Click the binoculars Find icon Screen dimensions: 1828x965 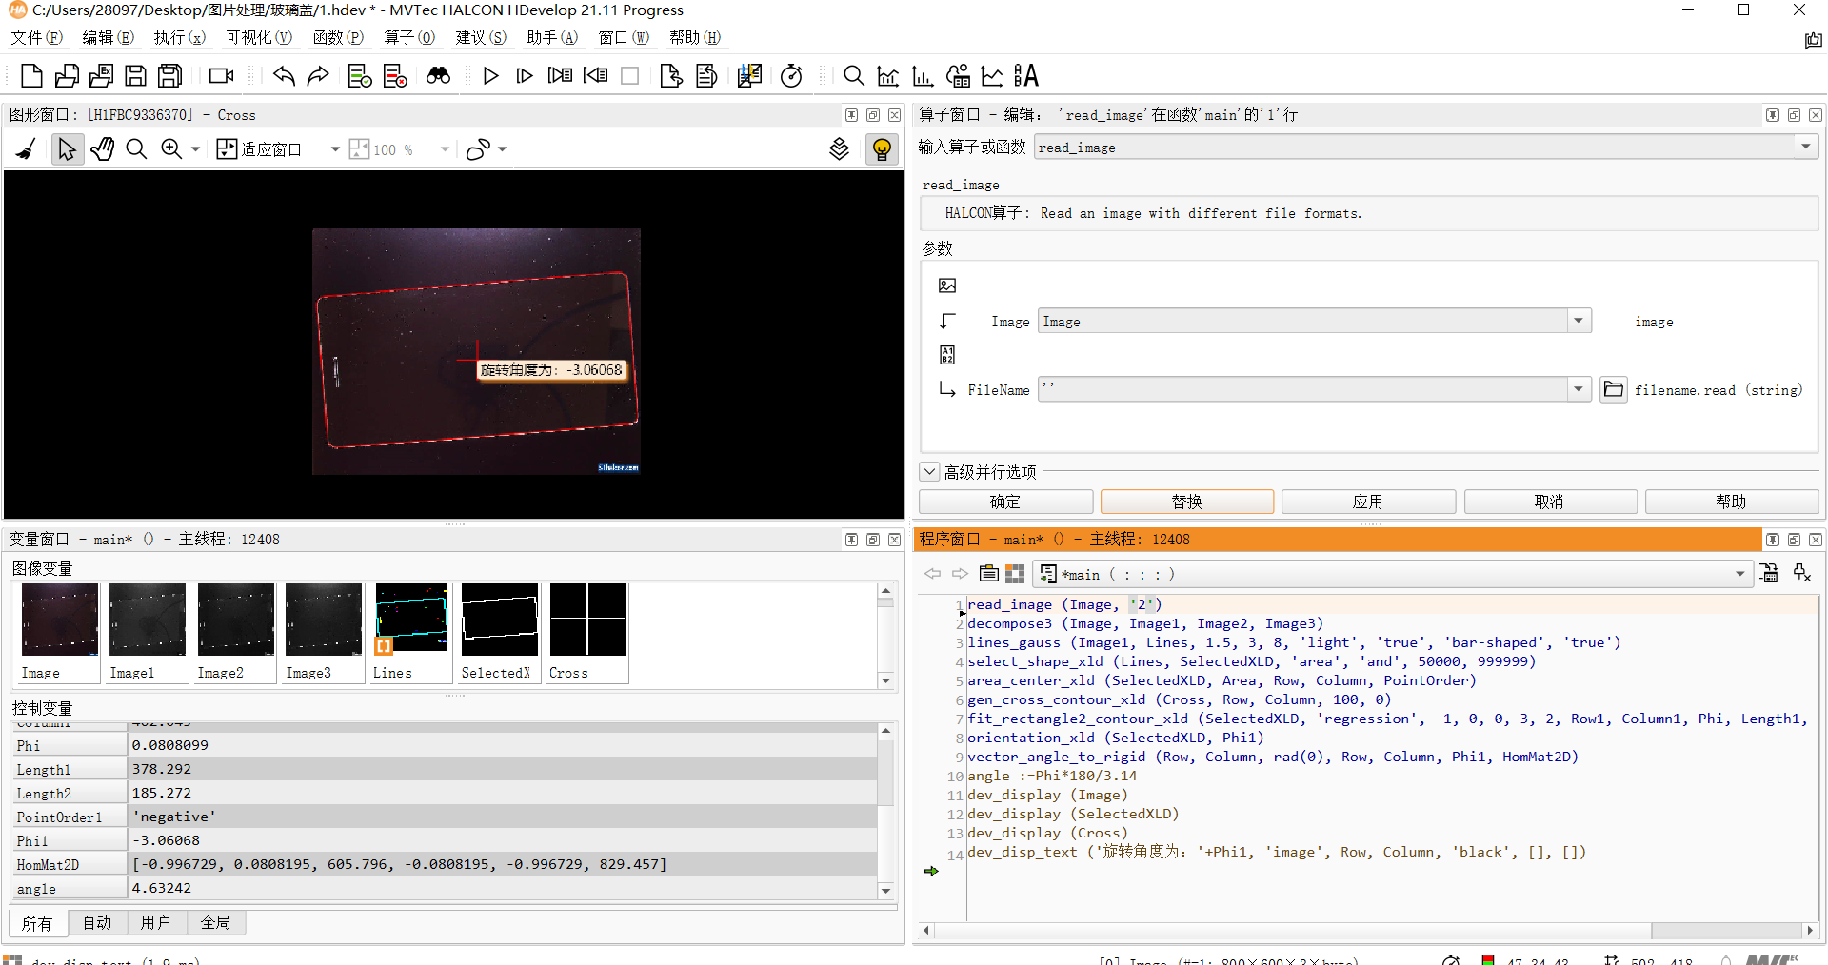pyautogui.click(x=438, y=75)
